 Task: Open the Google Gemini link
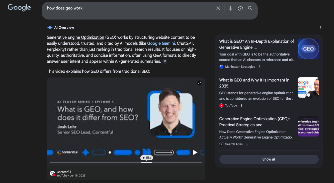161,43
